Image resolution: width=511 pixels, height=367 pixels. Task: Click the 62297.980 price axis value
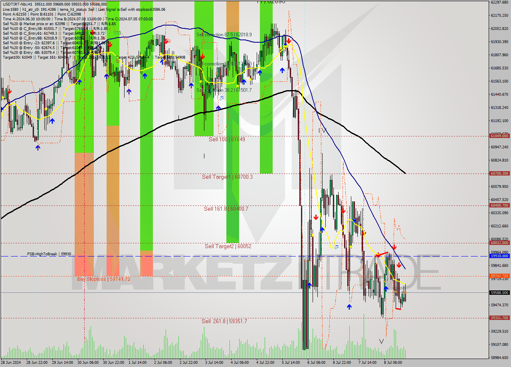(x=499, y=2)
